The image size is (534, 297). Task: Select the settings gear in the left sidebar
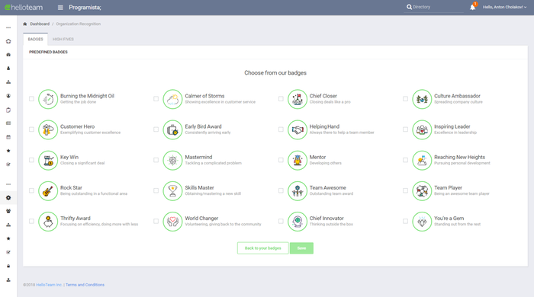tap(8, 198)
